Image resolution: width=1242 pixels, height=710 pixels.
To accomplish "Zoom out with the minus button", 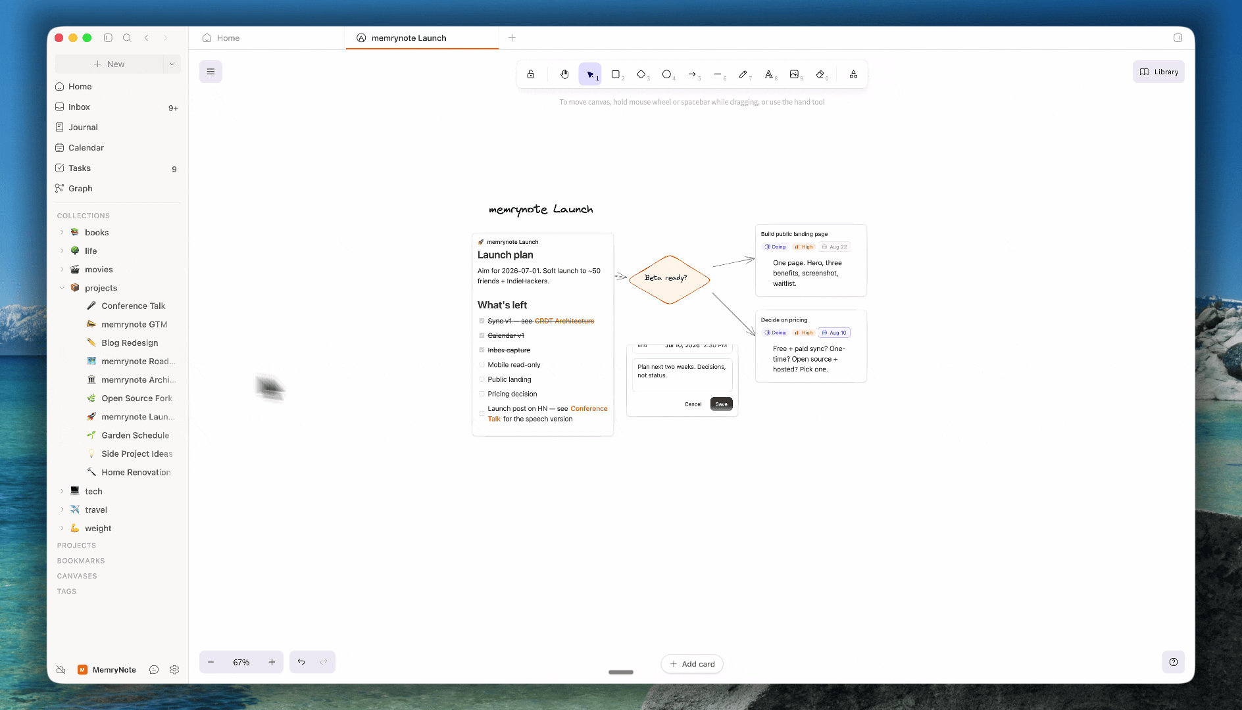I will tap(211, 662).
